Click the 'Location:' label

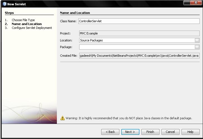point(66,40)
